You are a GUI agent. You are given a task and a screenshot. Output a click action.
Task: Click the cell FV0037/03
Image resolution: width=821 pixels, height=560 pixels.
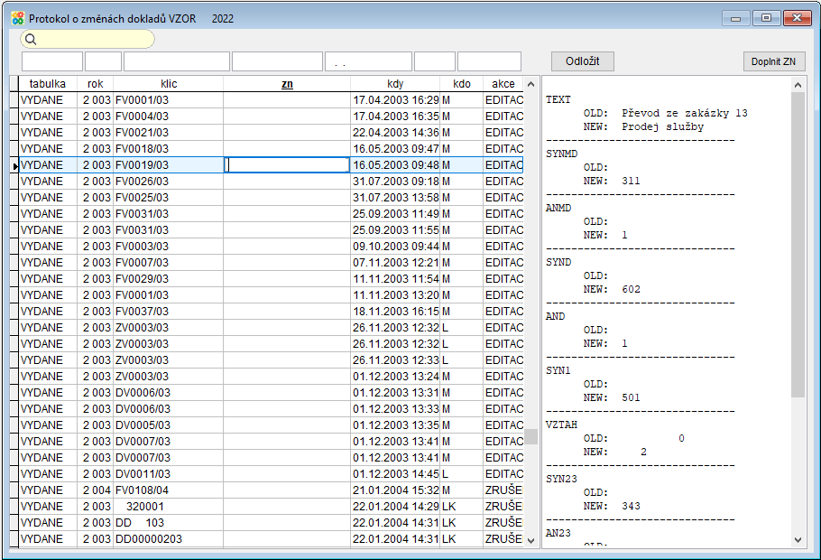coord(168,312)
